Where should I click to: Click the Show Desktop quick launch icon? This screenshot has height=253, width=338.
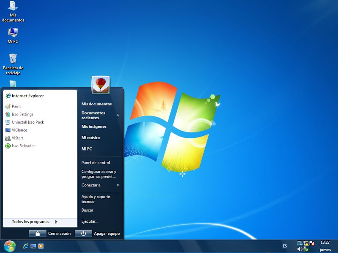(x=33, y=246)
